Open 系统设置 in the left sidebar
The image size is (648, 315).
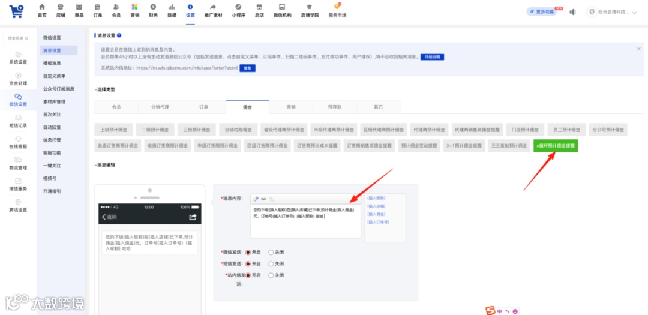[x=18, y=58]
